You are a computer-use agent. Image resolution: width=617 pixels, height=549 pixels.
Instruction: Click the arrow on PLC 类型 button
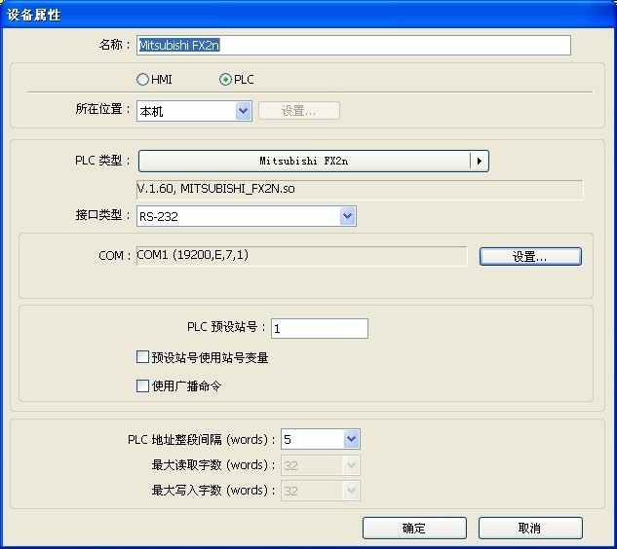[x=480, y=161]
